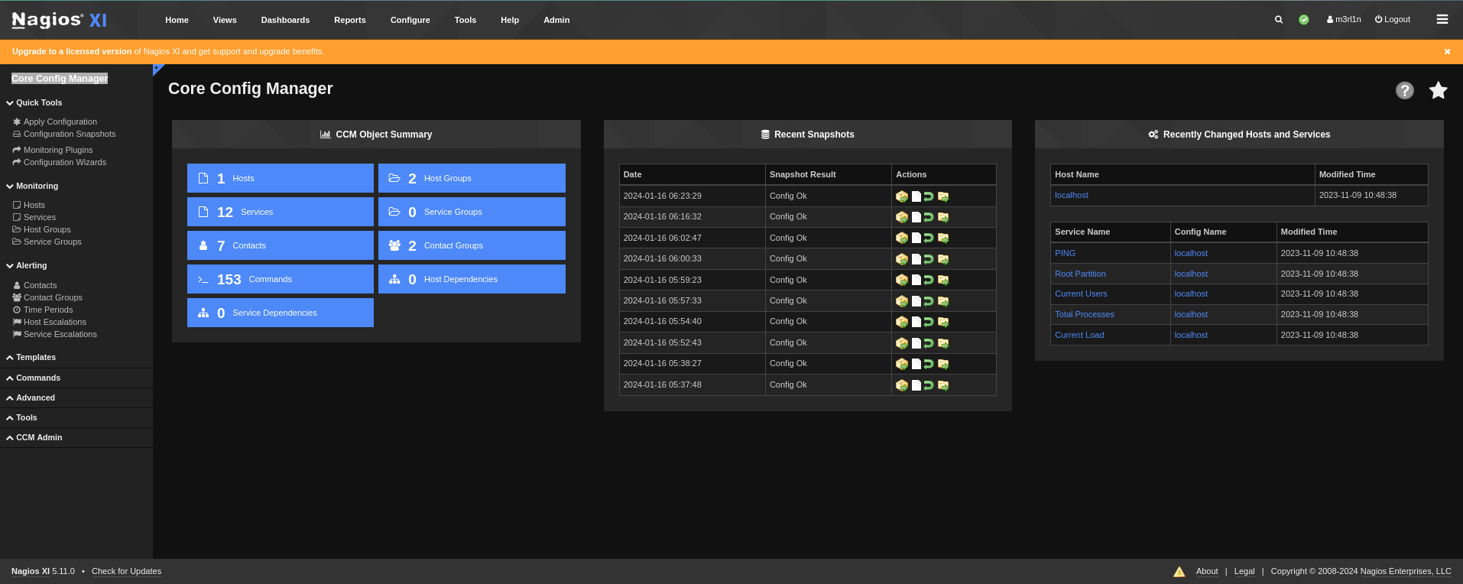1463x584 pixels.
Task: Open the 0 Host Dependencies tile
Action: point(472,279)
